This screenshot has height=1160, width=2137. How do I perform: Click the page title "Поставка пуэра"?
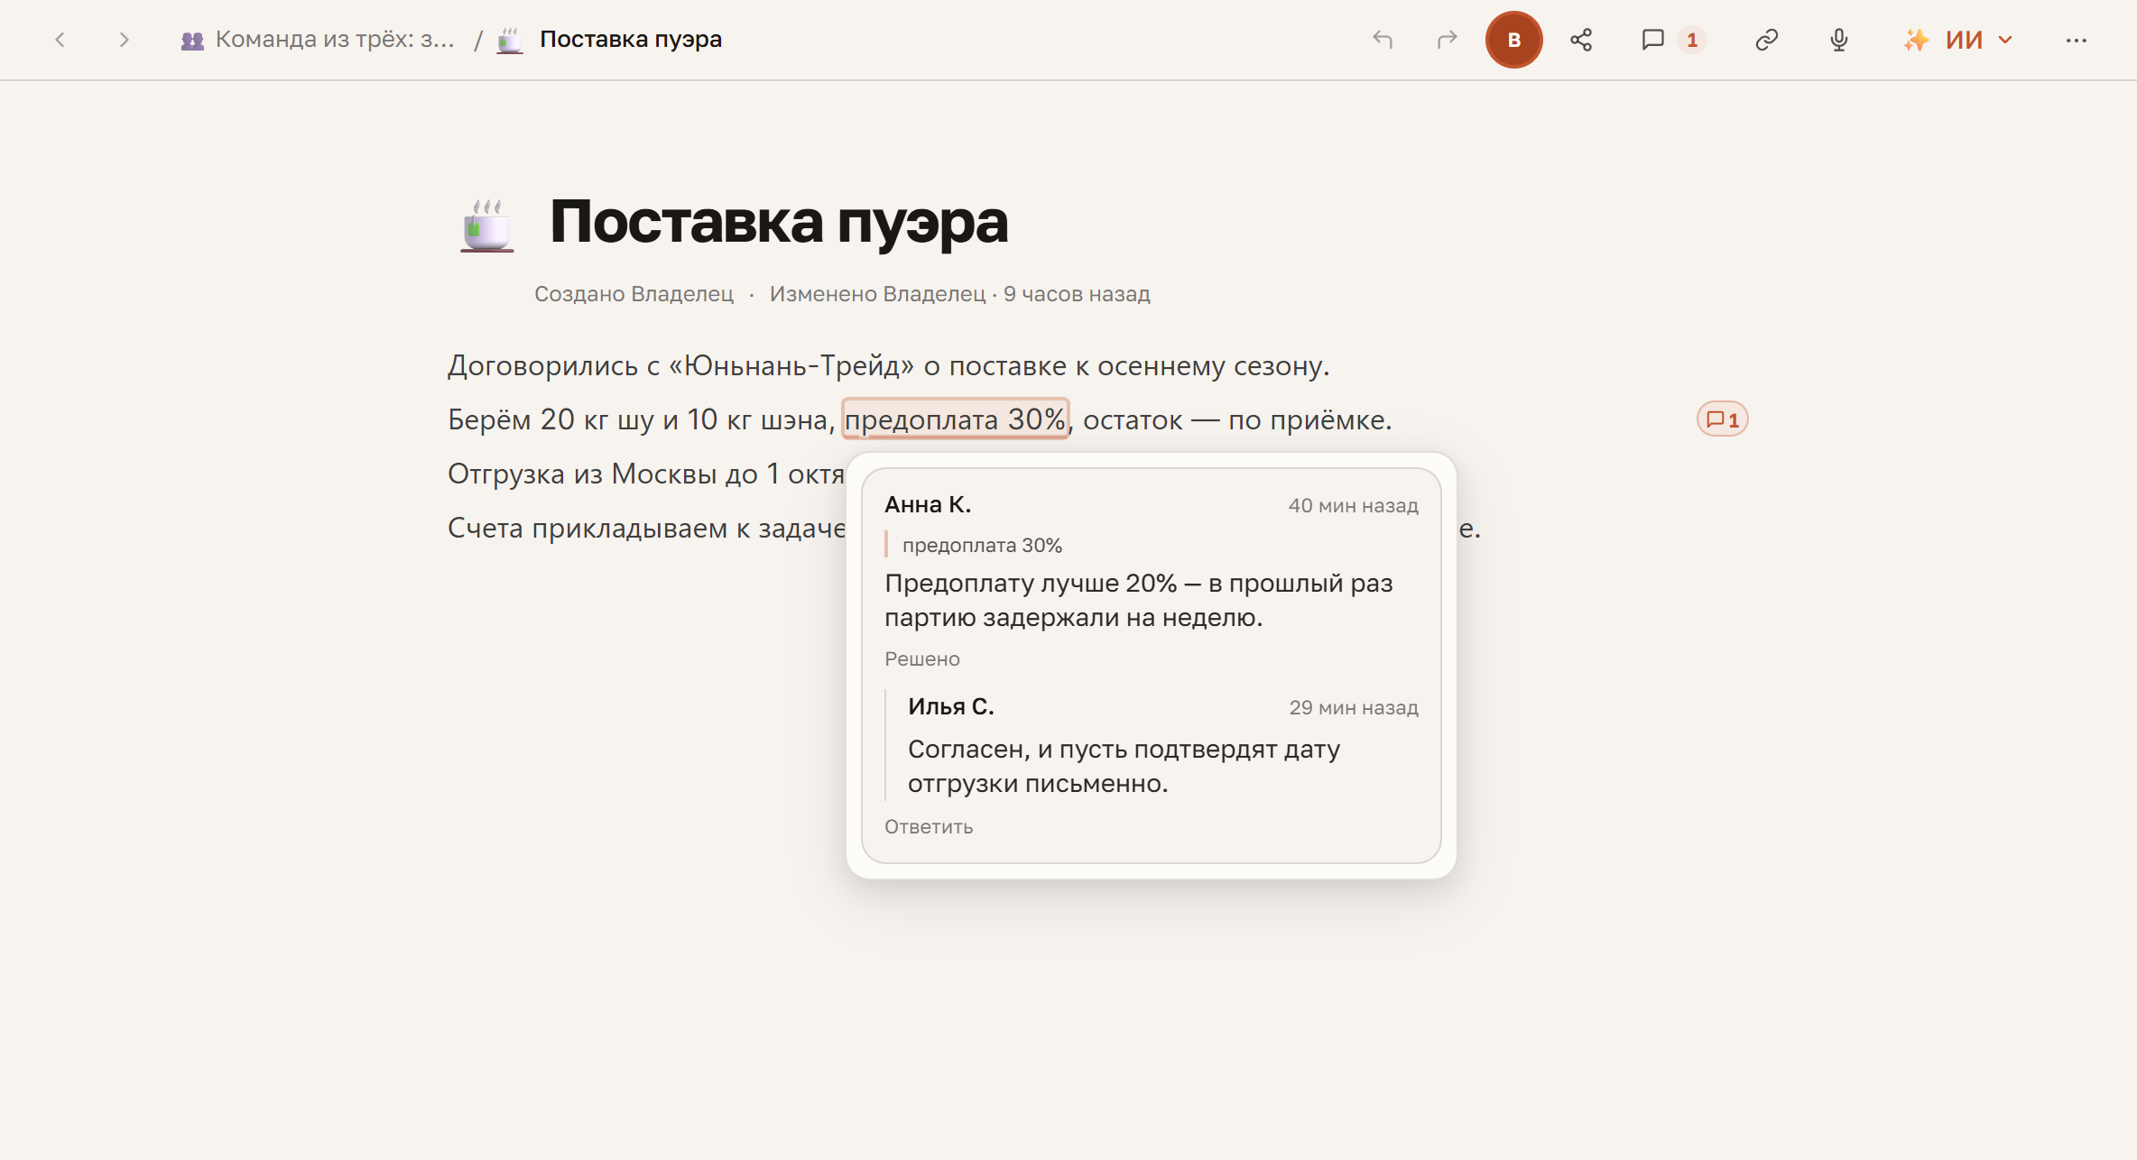(779, 222)
